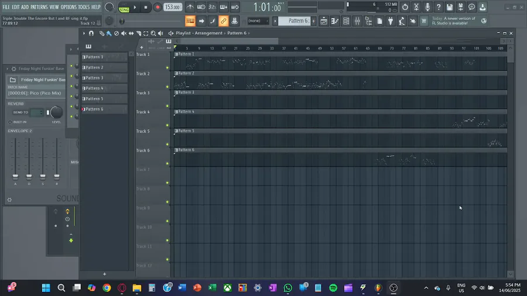Toggle the Playlist snap magnet icon
Screen dimensions: 527x296
91,33
